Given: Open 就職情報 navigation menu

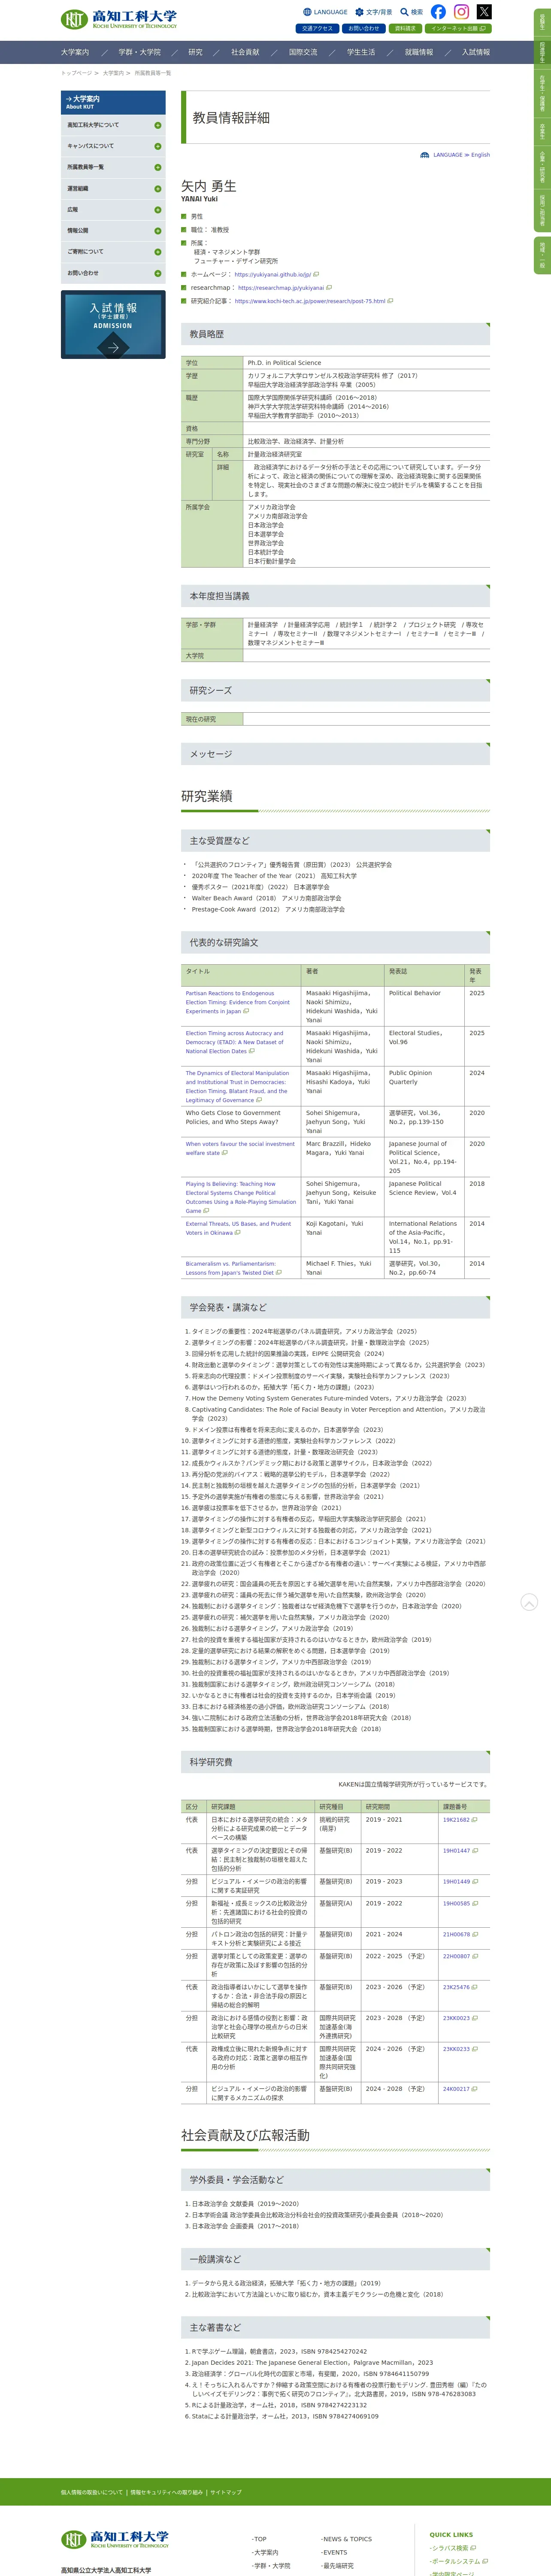Looking at the screenshot, I should 419,52.
